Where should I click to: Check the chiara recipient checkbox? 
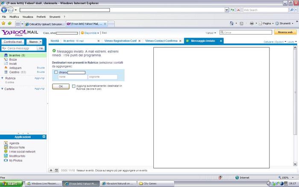pyautogui.click(x=56, y=72)
